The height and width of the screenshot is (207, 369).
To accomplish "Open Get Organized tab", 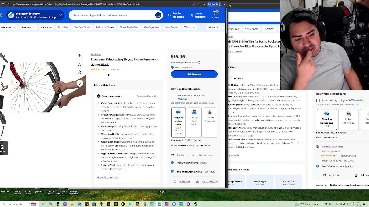I will (x=152, y=27).
